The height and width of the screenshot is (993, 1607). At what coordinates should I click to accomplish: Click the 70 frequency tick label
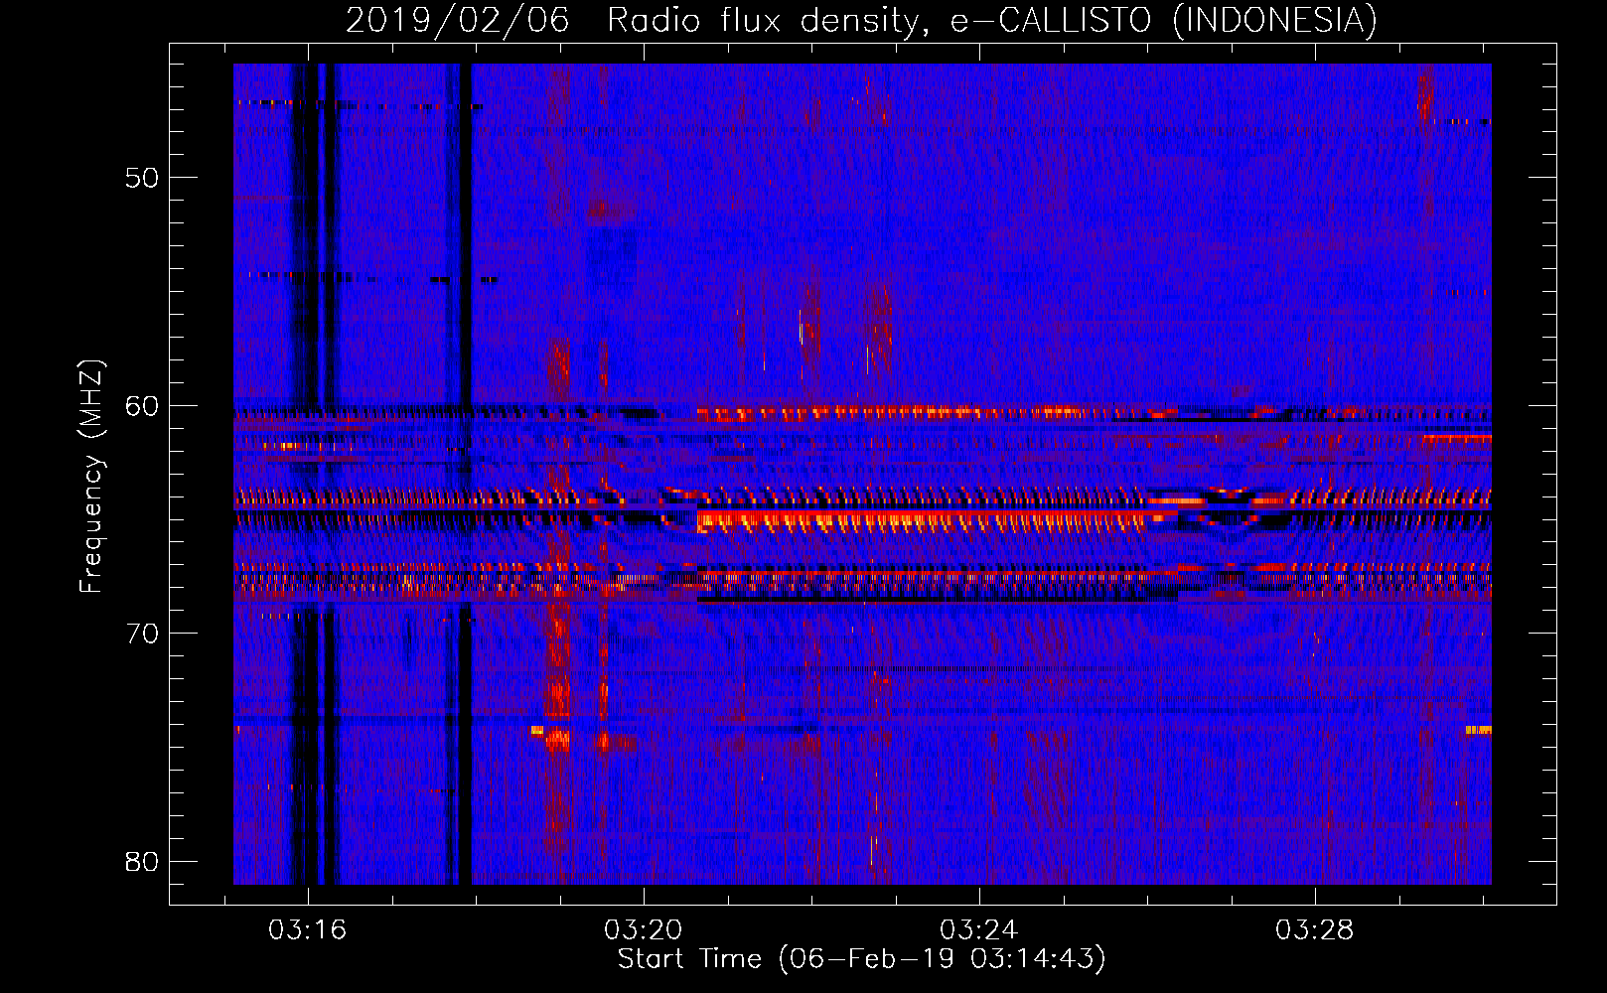[x=142, y=634]
